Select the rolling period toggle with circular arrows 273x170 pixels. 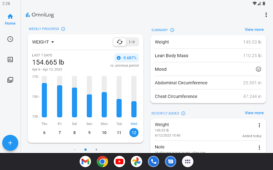tap(120, 42)
